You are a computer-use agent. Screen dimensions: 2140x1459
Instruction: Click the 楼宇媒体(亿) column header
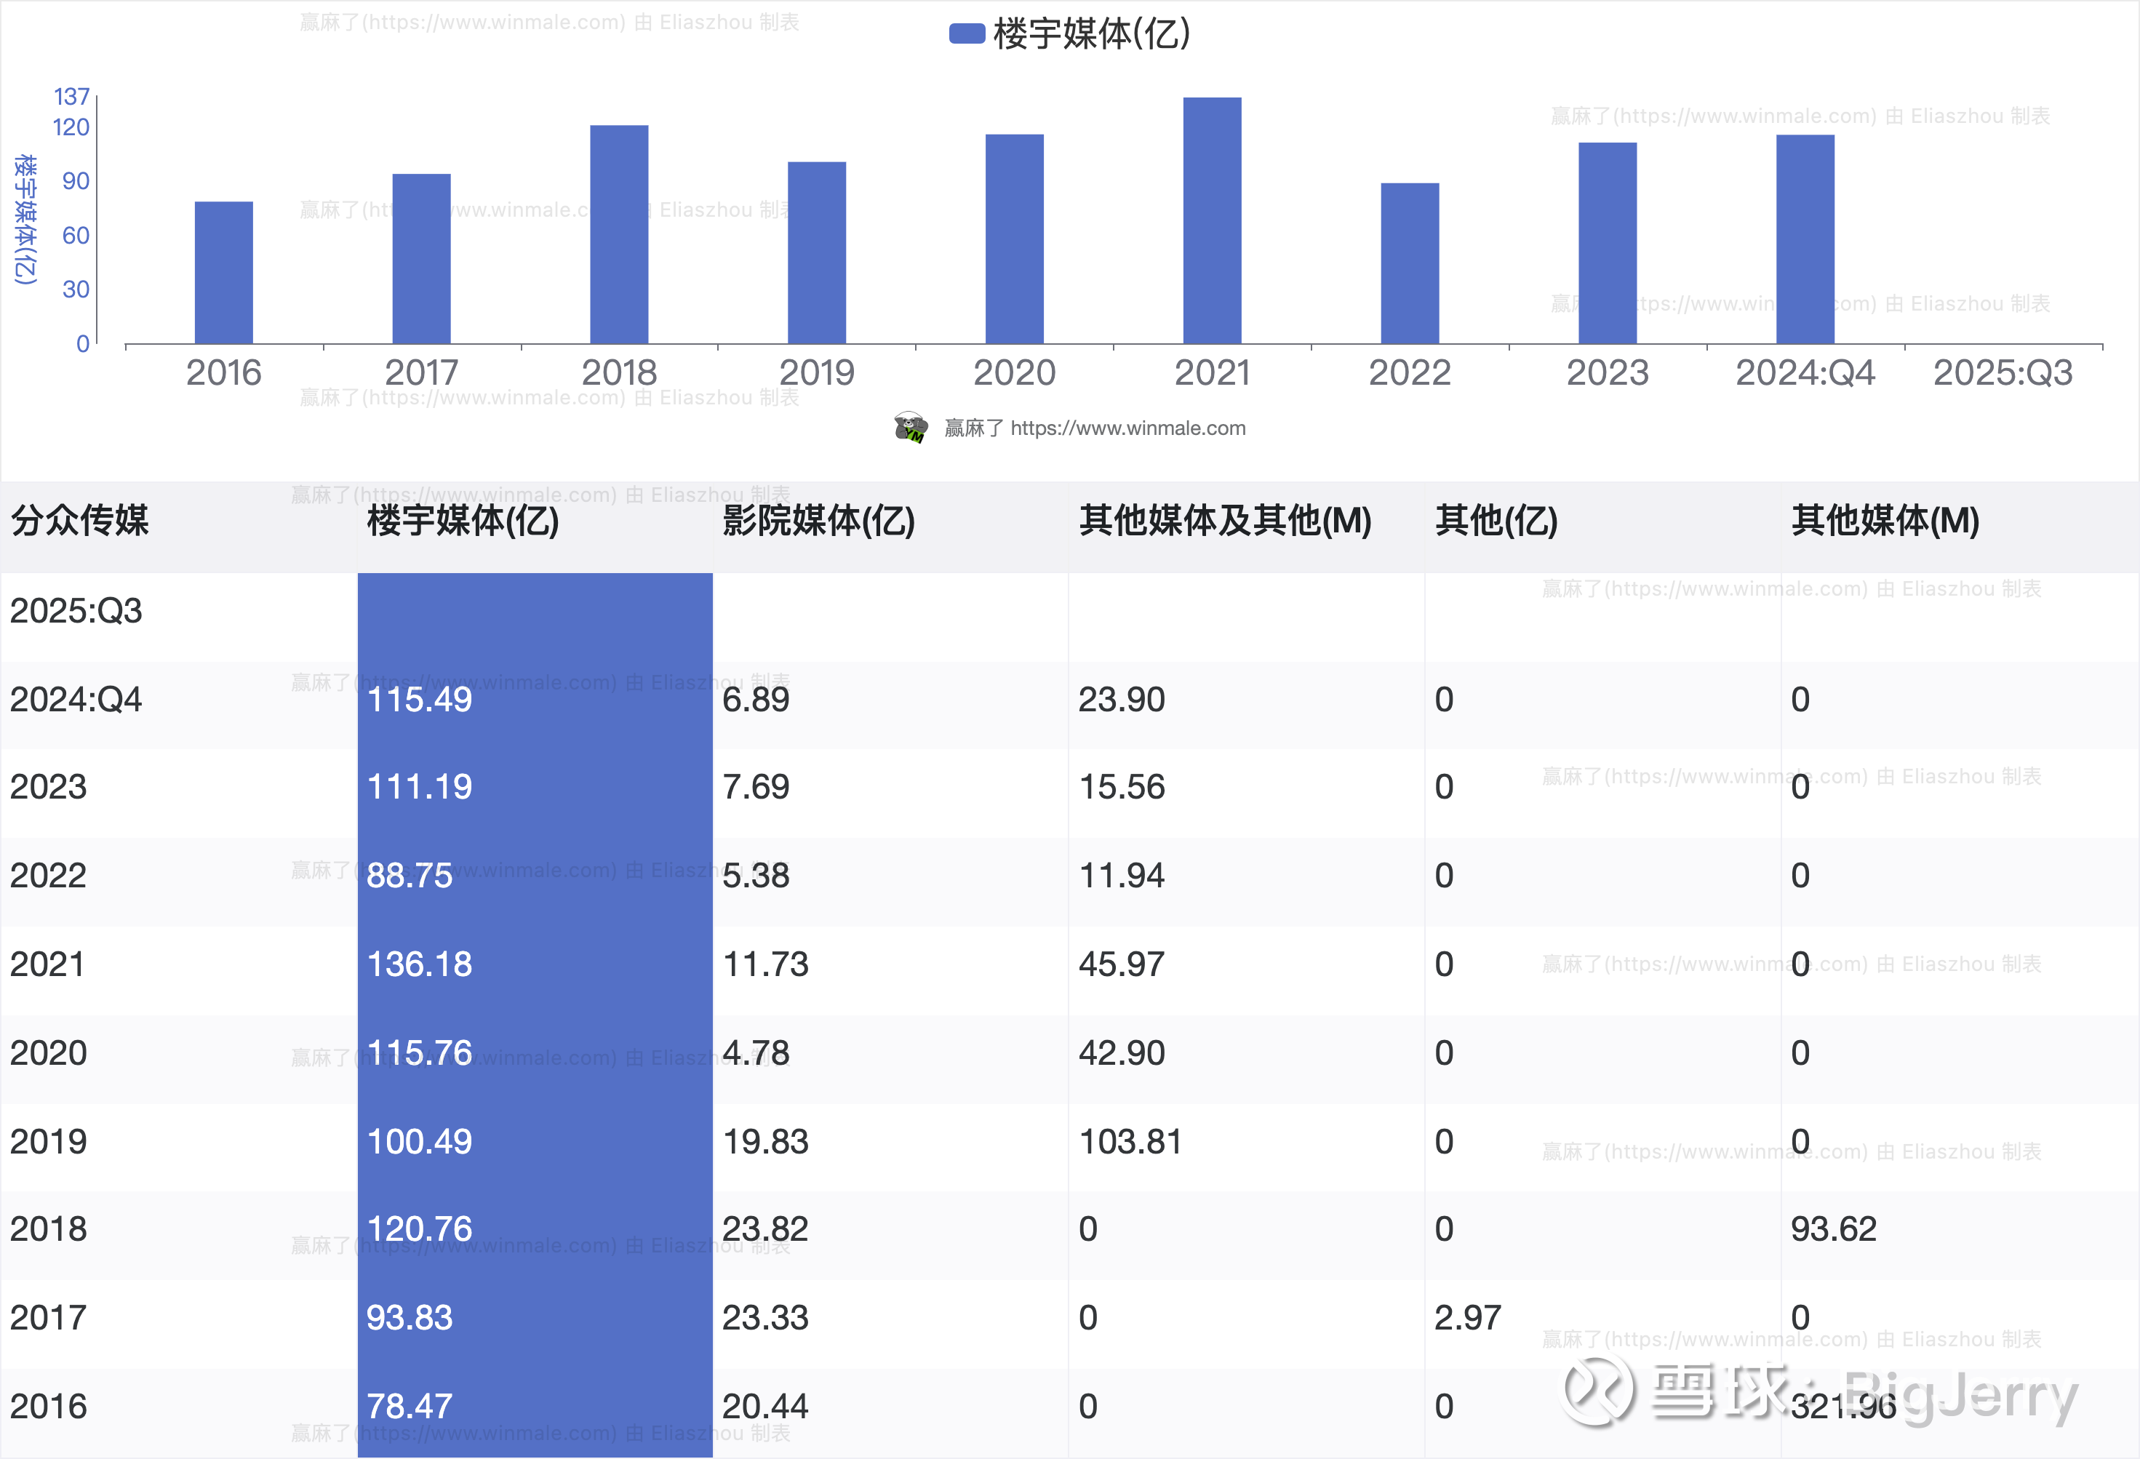pos(463,521)
